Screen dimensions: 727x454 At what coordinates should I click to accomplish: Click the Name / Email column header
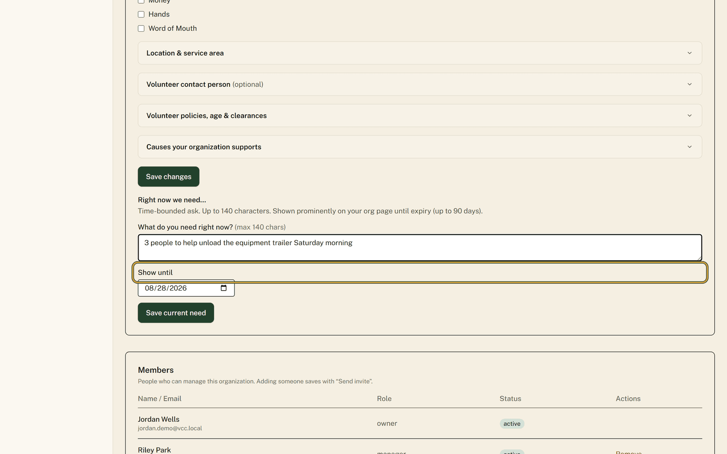[x=159, y=399]
